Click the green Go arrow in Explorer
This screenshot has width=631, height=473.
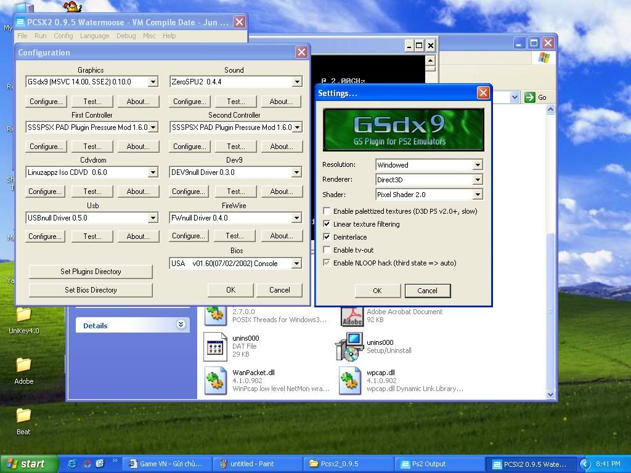click(529, 97)
